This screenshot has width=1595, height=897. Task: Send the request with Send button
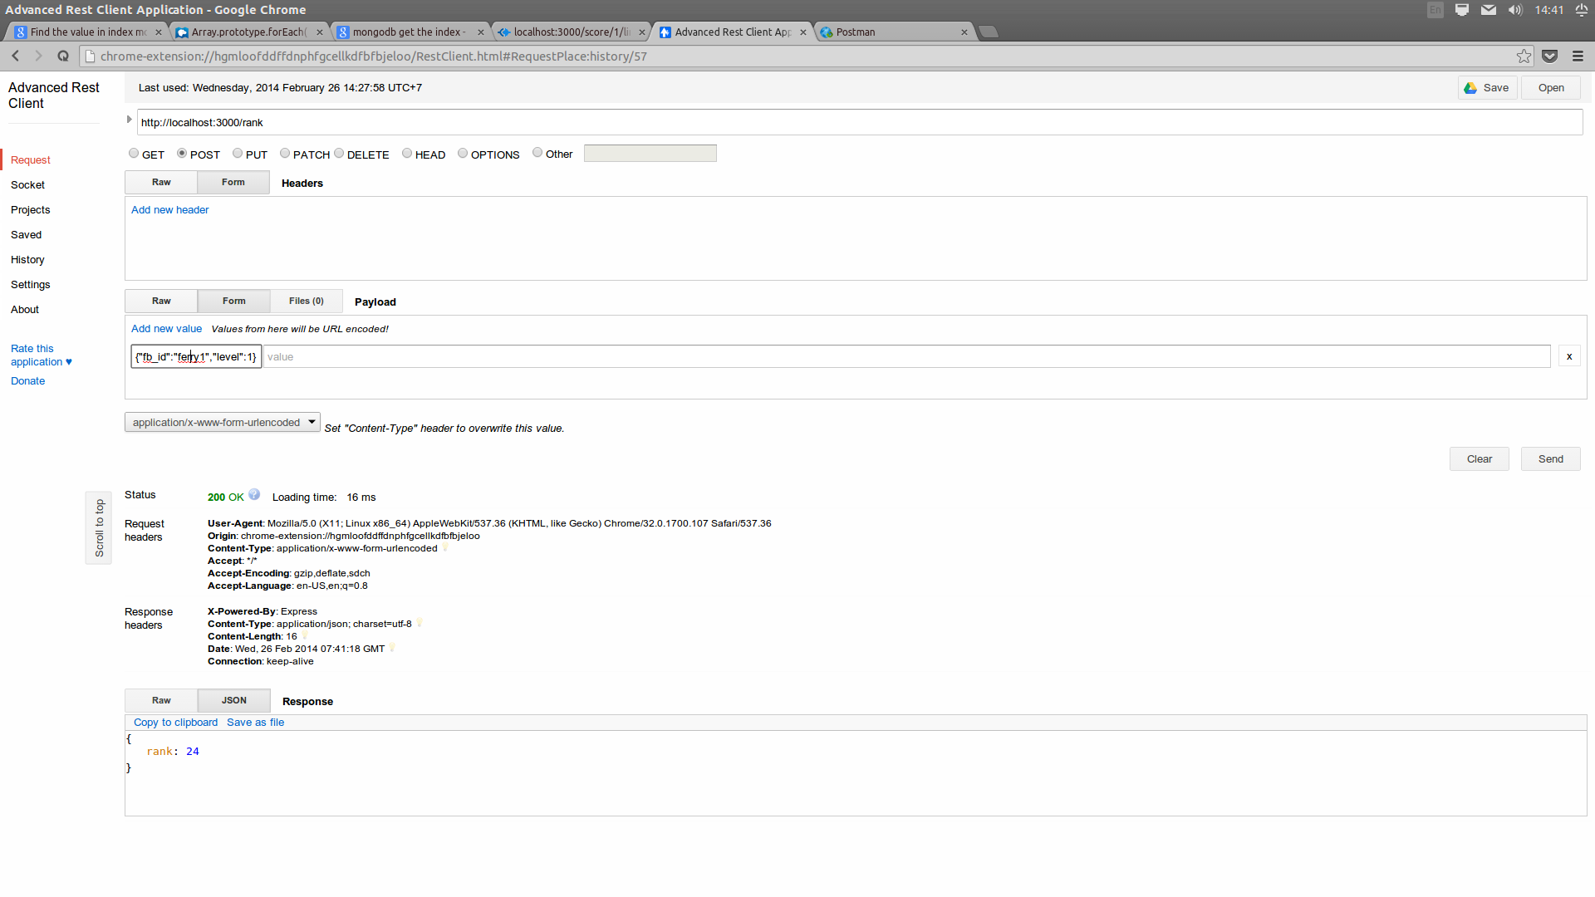point(1550,459)
